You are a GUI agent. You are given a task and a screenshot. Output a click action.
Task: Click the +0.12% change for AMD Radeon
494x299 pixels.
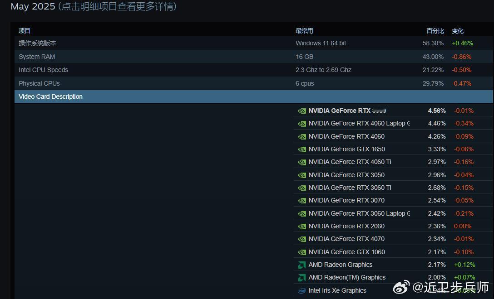click(x=464, y=265)
